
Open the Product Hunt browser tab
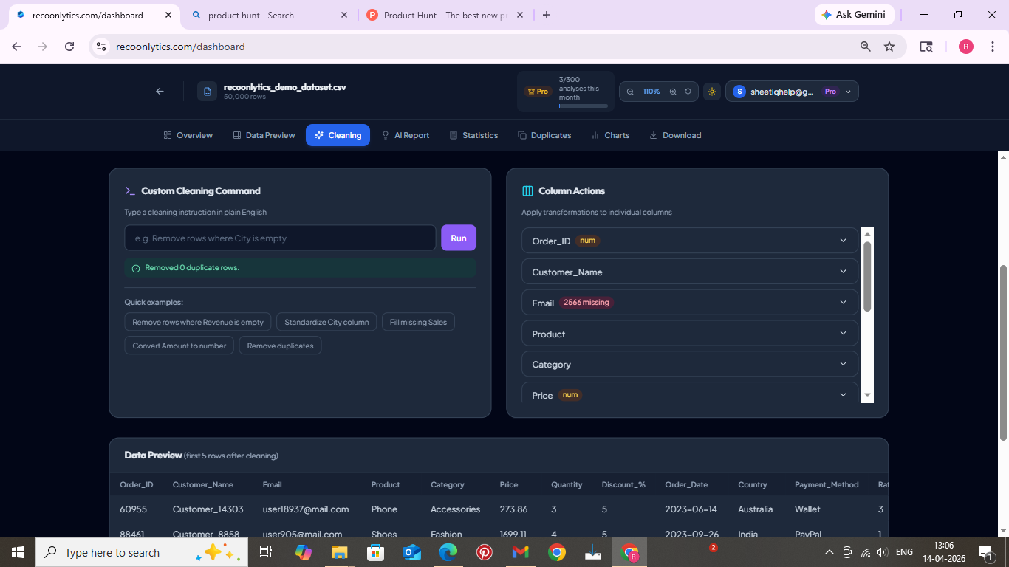pos(445,15)
